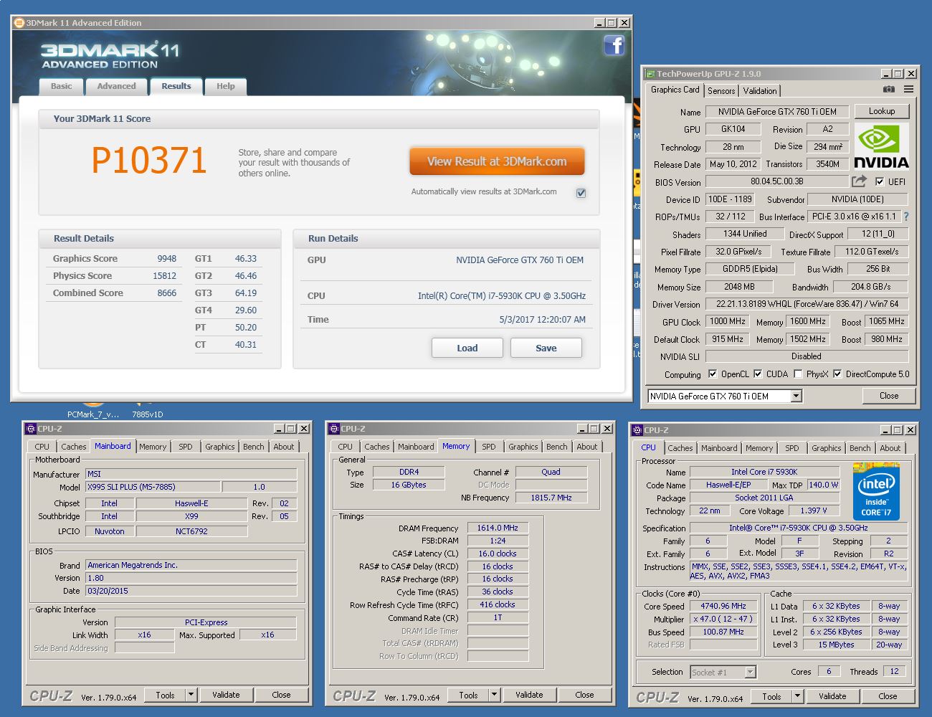Click the CPU-Z Mainboard window title icon
The image size is (932, 717).
pos(31,429)
